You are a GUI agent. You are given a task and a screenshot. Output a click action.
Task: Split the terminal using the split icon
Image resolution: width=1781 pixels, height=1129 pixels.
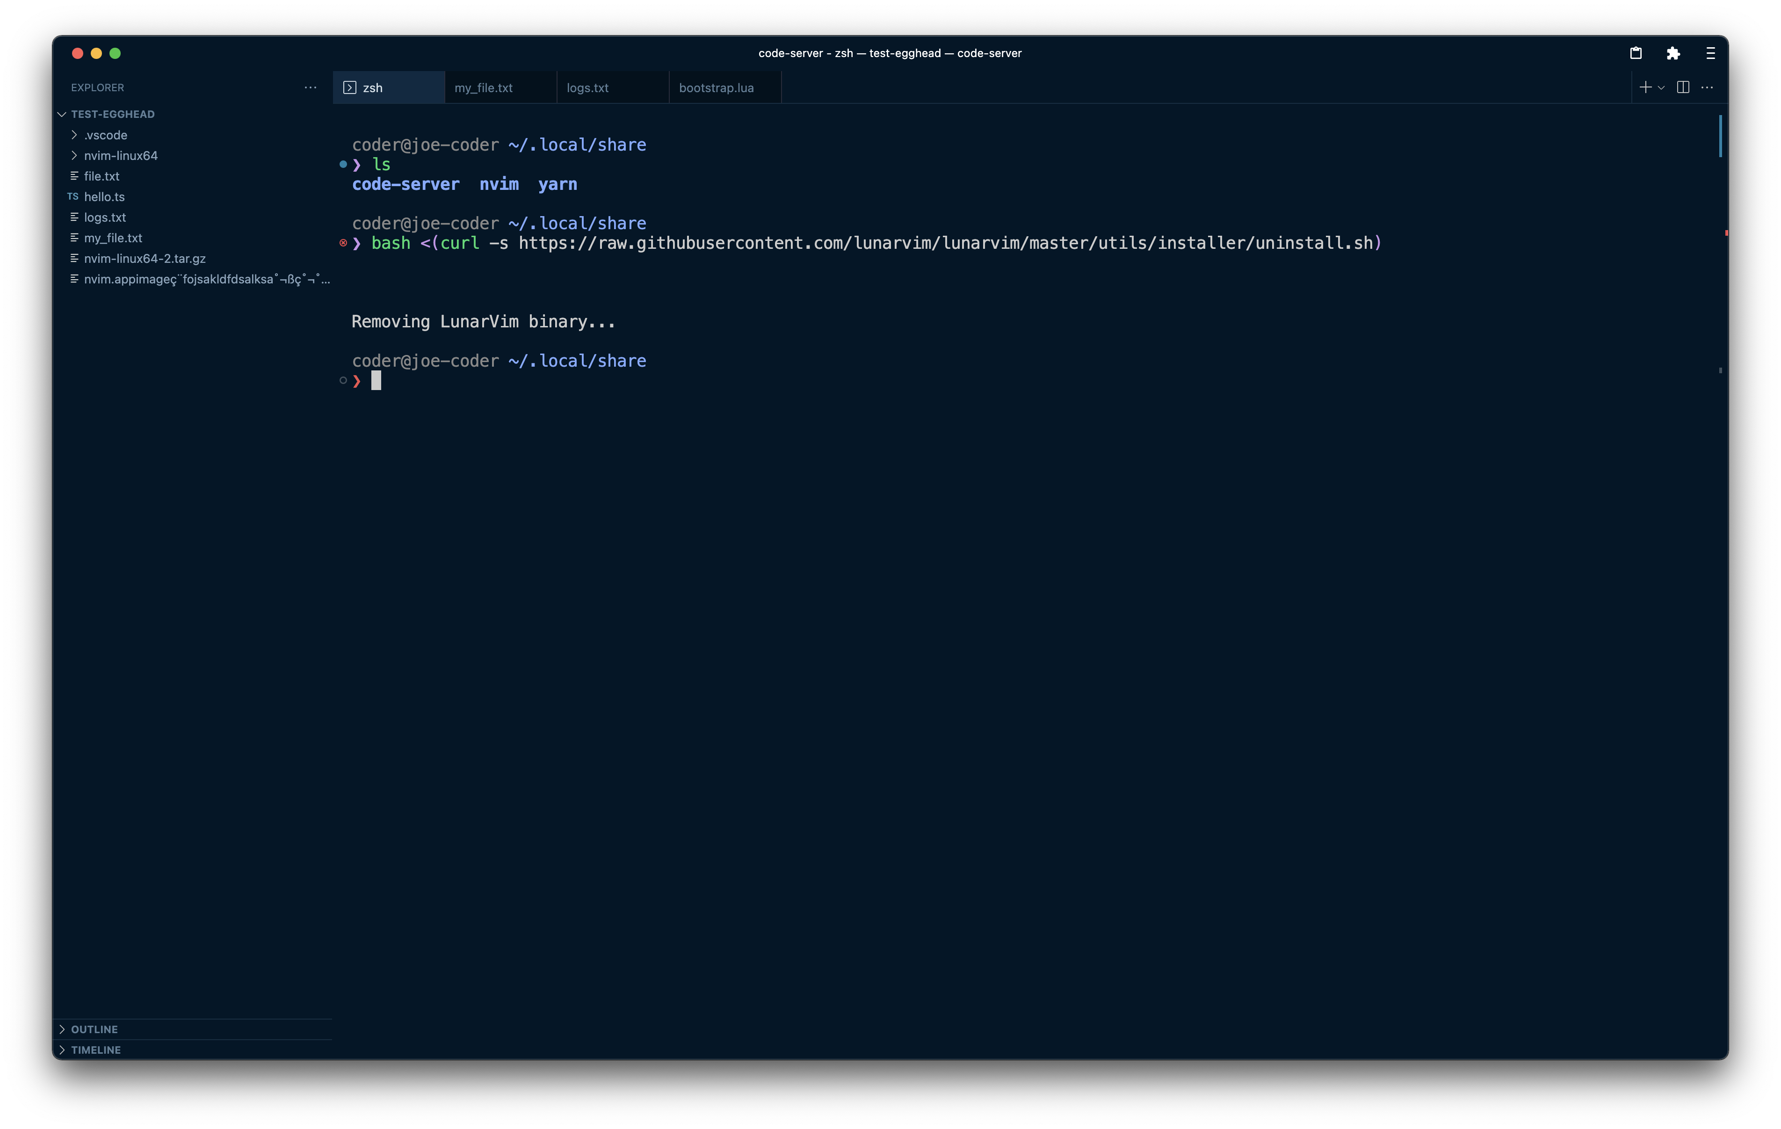[1682, 87]
